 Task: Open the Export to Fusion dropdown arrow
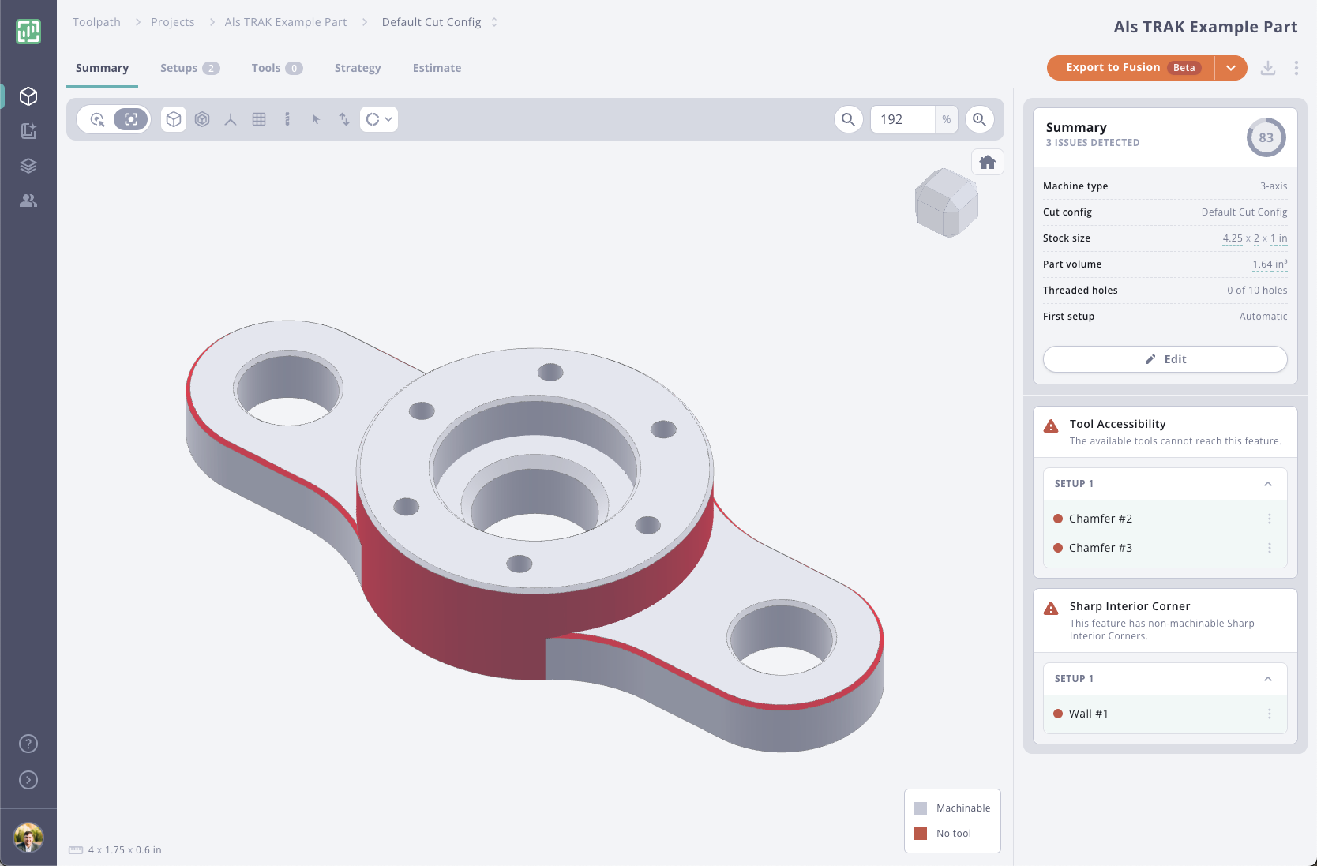click(x=1231, y=68)
